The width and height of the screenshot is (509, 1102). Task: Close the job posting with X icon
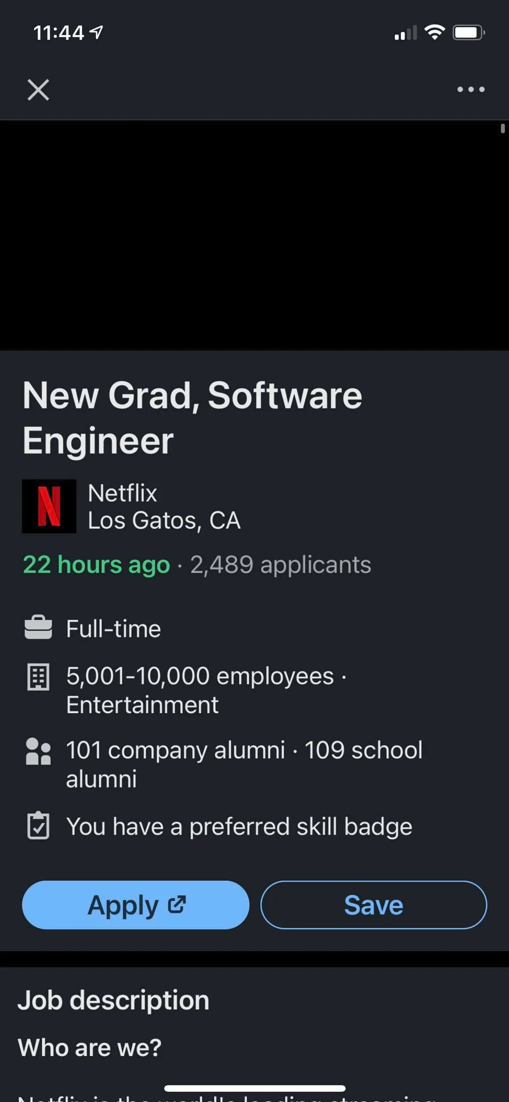pos(39,90)
